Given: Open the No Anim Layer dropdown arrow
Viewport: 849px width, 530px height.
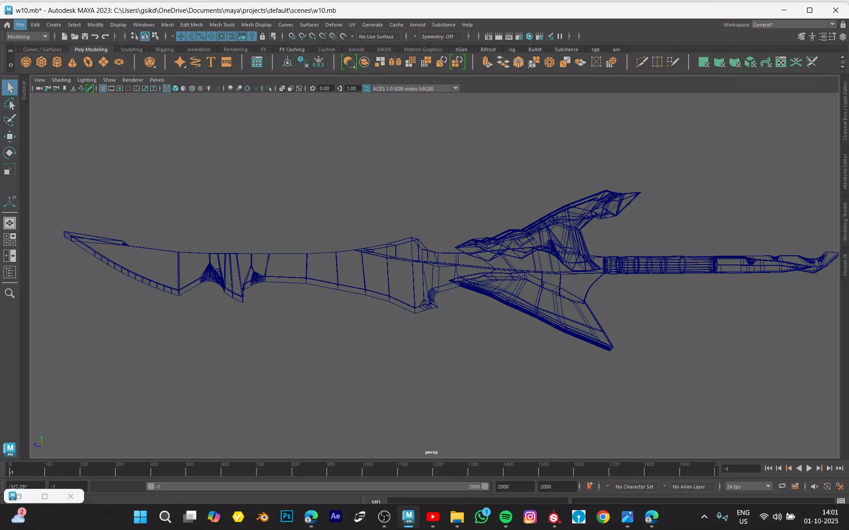Looking at the screenshot, I should pyautogui.click(x=665, y=486).
